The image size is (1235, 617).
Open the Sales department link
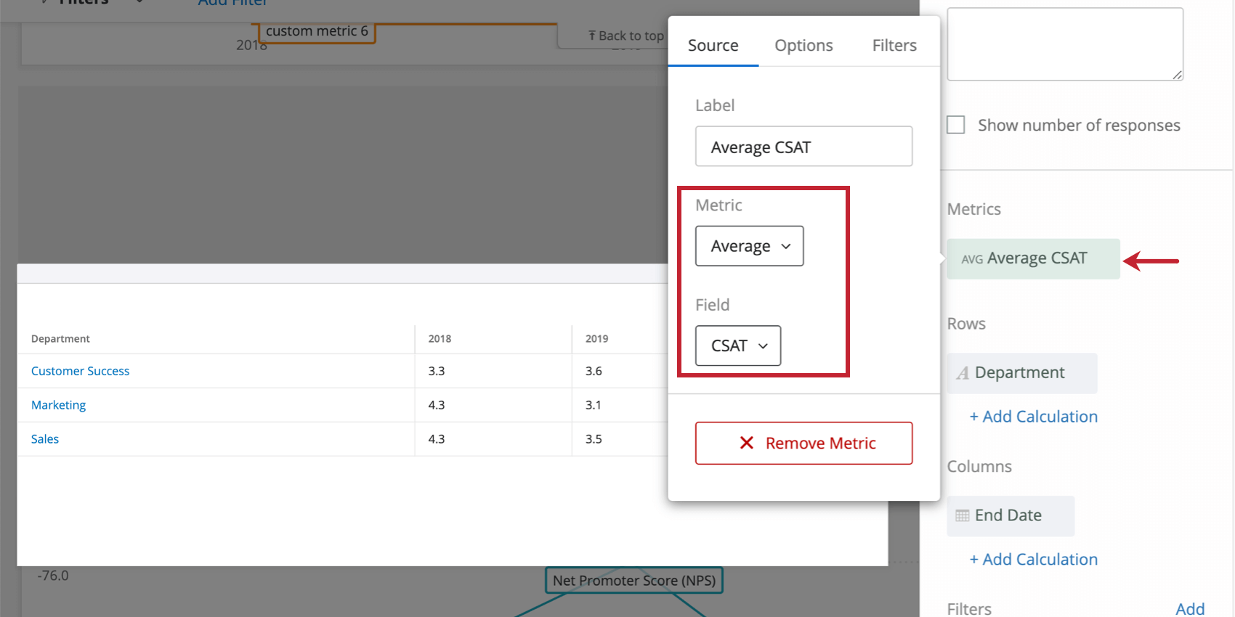tap(45, 439)
